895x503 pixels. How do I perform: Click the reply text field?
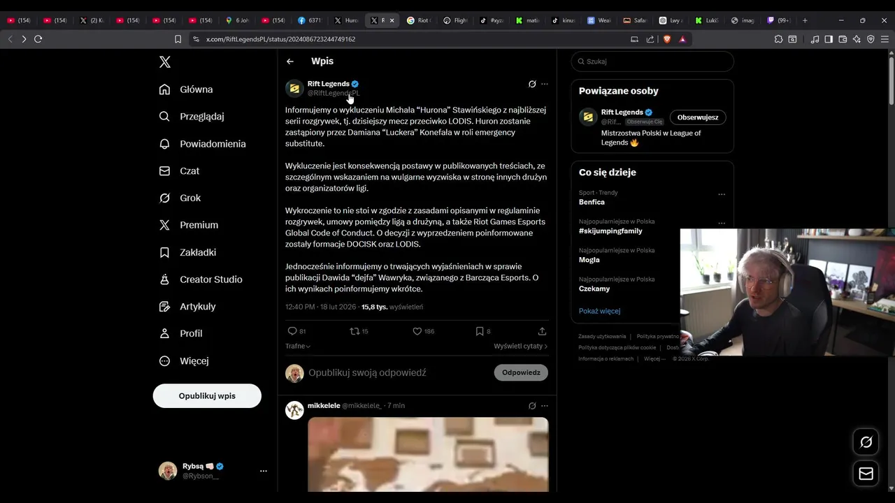click(x=397, y=373)
